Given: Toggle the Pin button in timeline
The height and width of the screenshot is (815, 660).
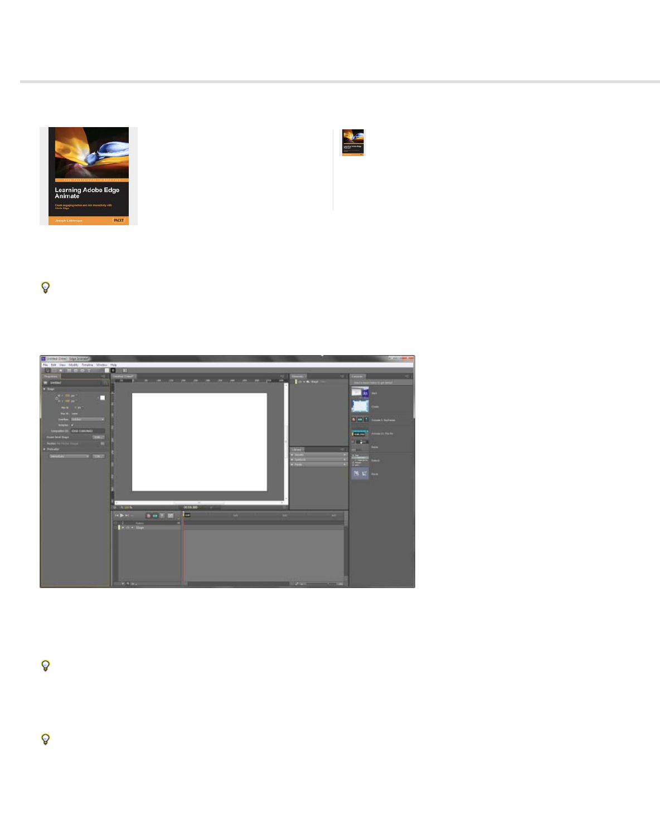Looking at the screenshot, I should pos(162,516).
